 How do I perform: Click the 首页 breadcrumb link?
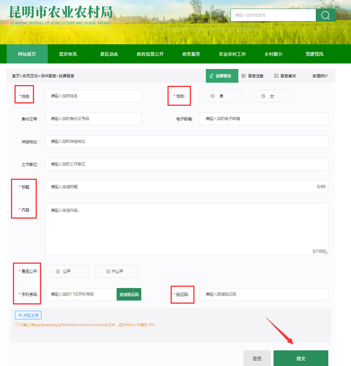(16, 76)
